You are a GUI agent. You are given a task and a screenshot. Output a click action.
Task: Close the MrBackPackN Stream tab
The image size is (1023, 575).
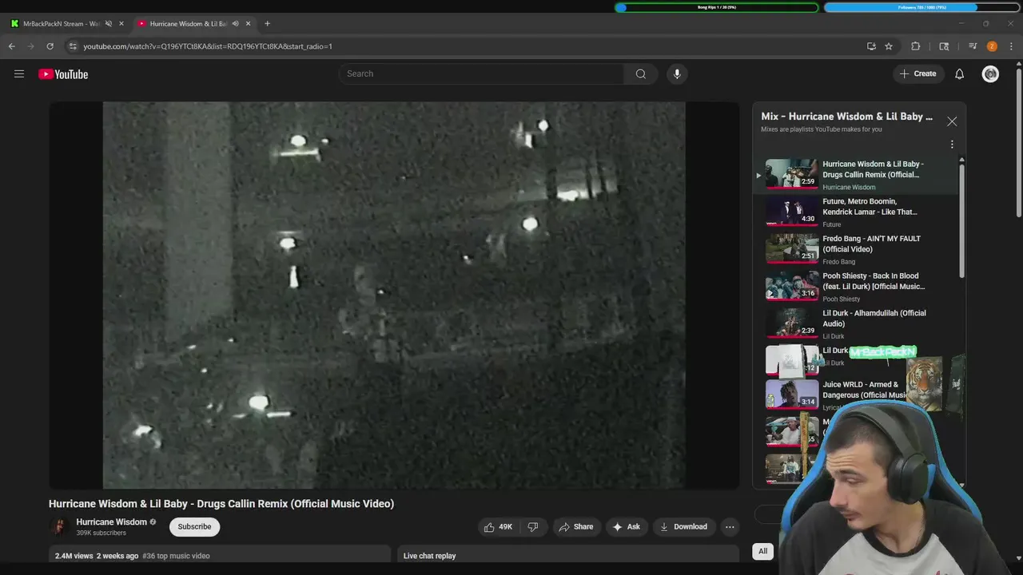coord(121,23)
